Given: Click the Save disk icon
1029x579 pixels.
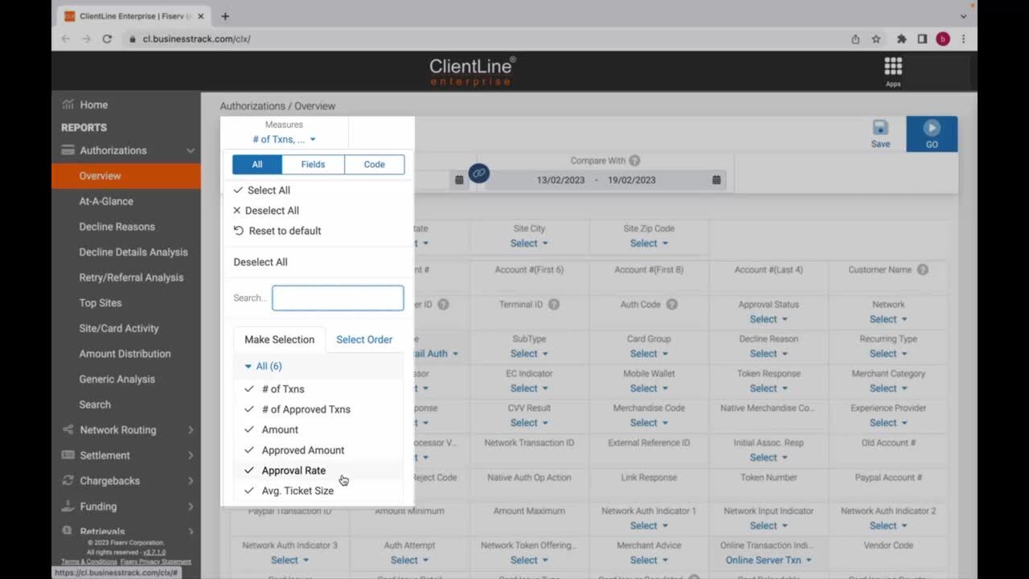Looking at the screenshot, I should [x=880, y=129].
